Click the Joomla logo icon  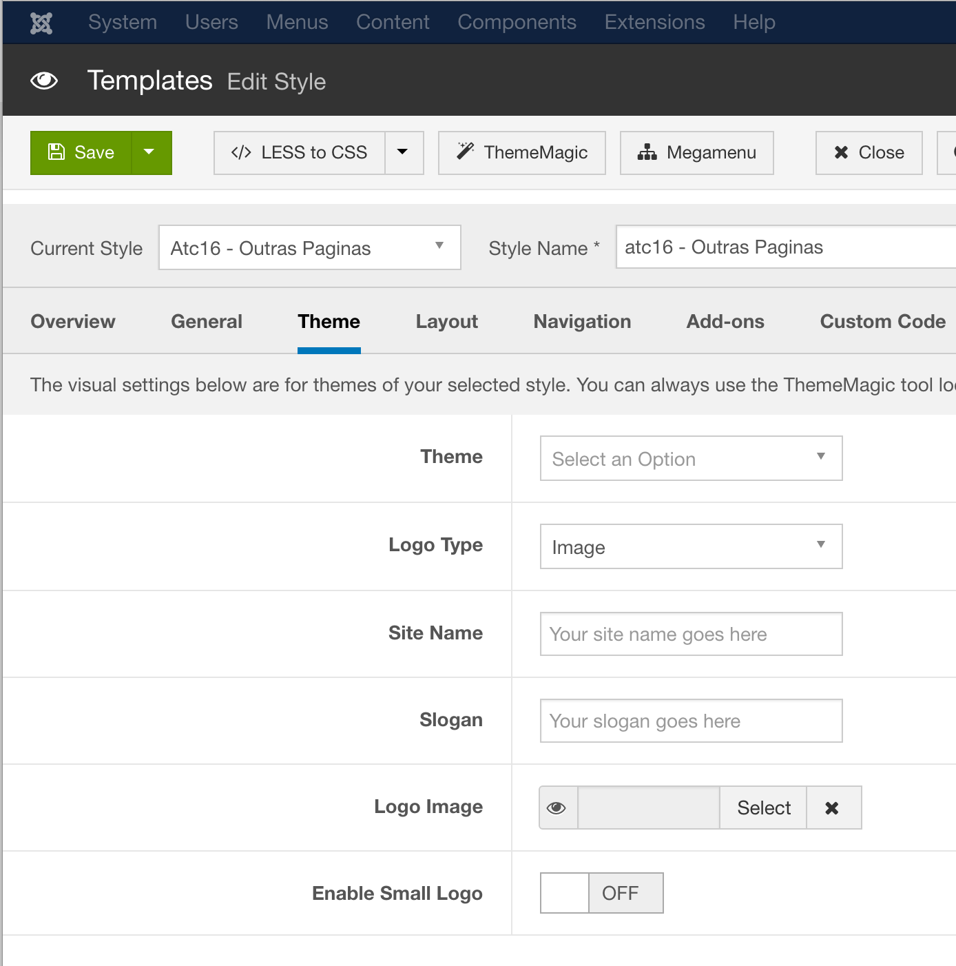[x=41, y=23]
